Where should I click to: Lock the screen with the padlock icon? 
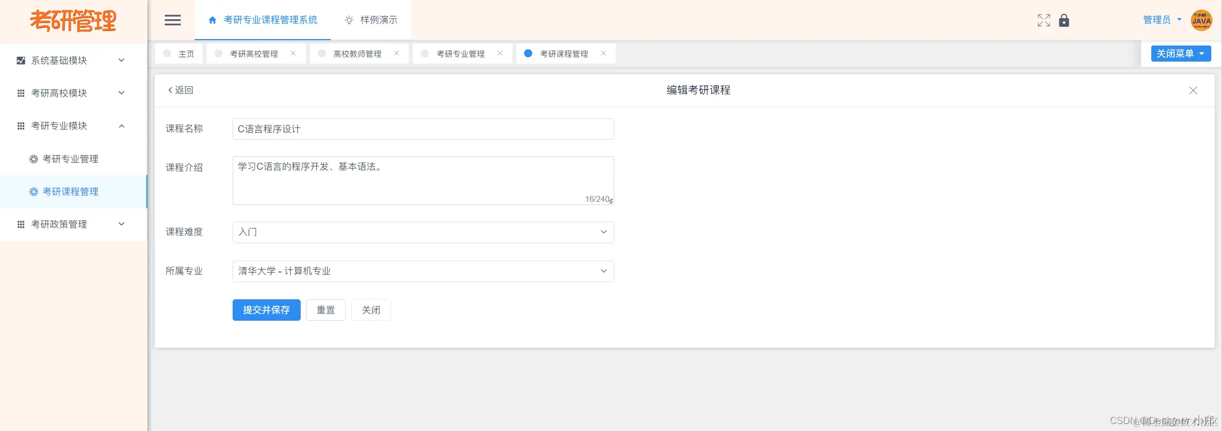click(x=1064, y=20)
